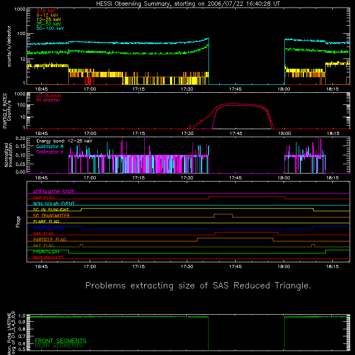Click the raised SAA_FLAG step segment
Screen dimensions: 355x355
246,232
